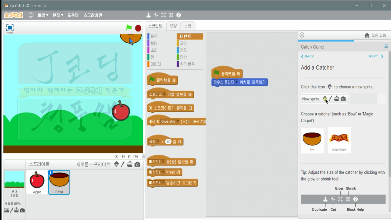
Task: Open the 파일 menu
Action: [x=43, y=15]
